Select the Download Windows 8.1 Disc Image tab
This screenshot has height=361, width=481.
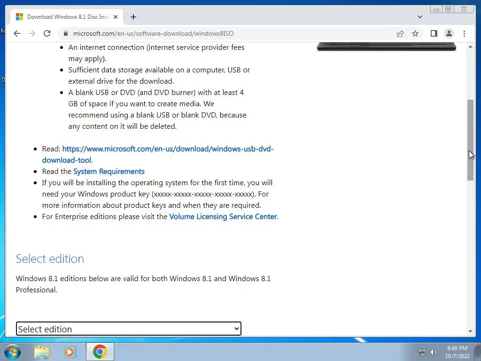67,17
